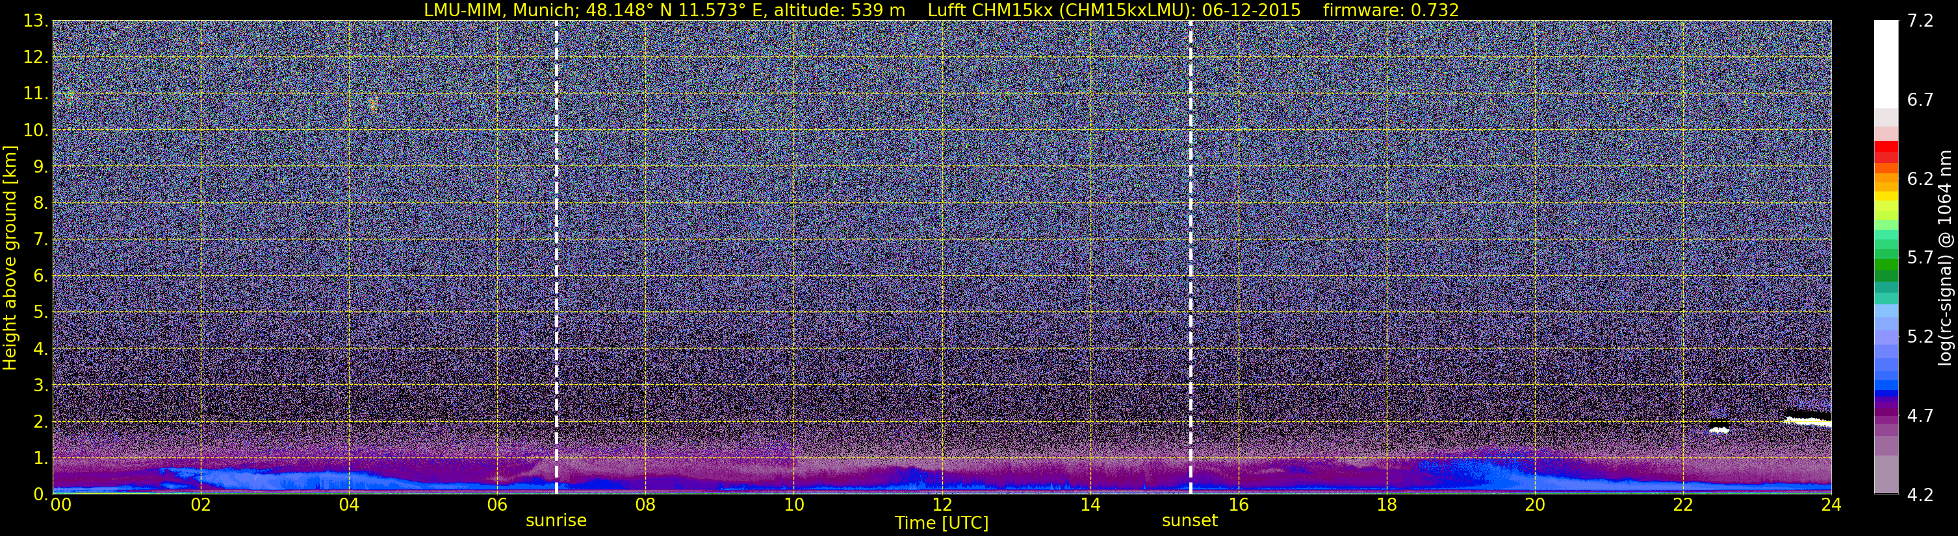This screenshot has width=1958, height=536.
Task: Pick the white top section of the colorbar
Action: [1886, 64]
